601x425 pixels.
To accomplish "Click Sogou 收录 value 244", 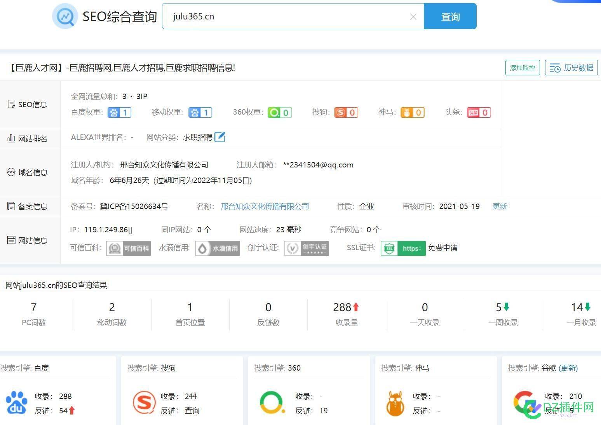I will point(191,396).
